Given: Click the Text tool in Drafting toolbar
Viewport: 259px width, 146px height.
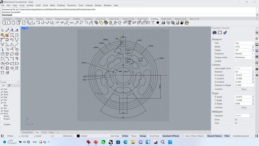Looking at the screenshot, I should [x=72, y=23].
